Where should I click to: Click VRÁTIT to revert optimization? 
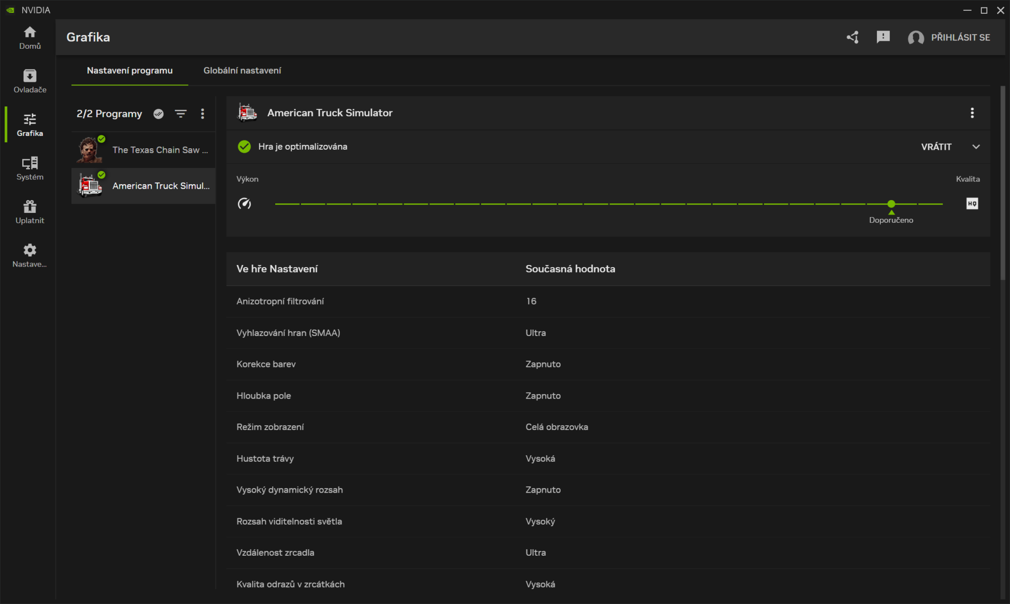[936, 147]
